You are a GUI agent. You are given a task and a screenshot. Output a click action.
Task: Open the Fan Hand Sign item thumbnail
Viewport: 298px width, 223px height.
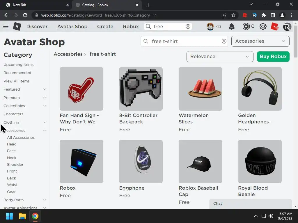point(81,89)
